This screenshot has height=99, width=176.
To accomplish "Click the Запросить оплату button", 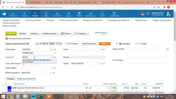I will tap(89, 44).
